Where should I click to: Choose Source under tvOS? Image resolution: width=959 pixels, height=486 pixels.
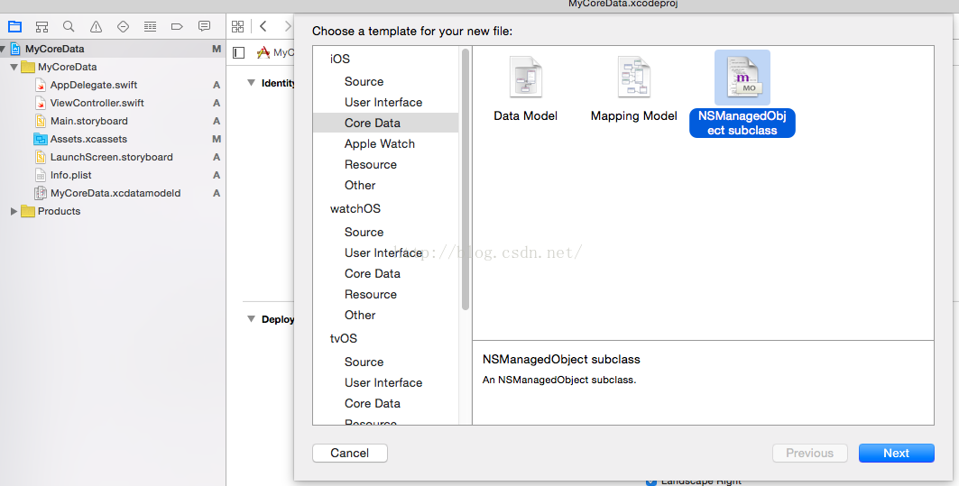coord(364,362)
